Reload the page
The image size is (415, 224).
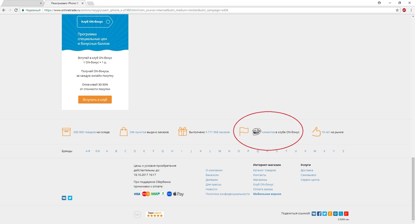click(16, 10)
